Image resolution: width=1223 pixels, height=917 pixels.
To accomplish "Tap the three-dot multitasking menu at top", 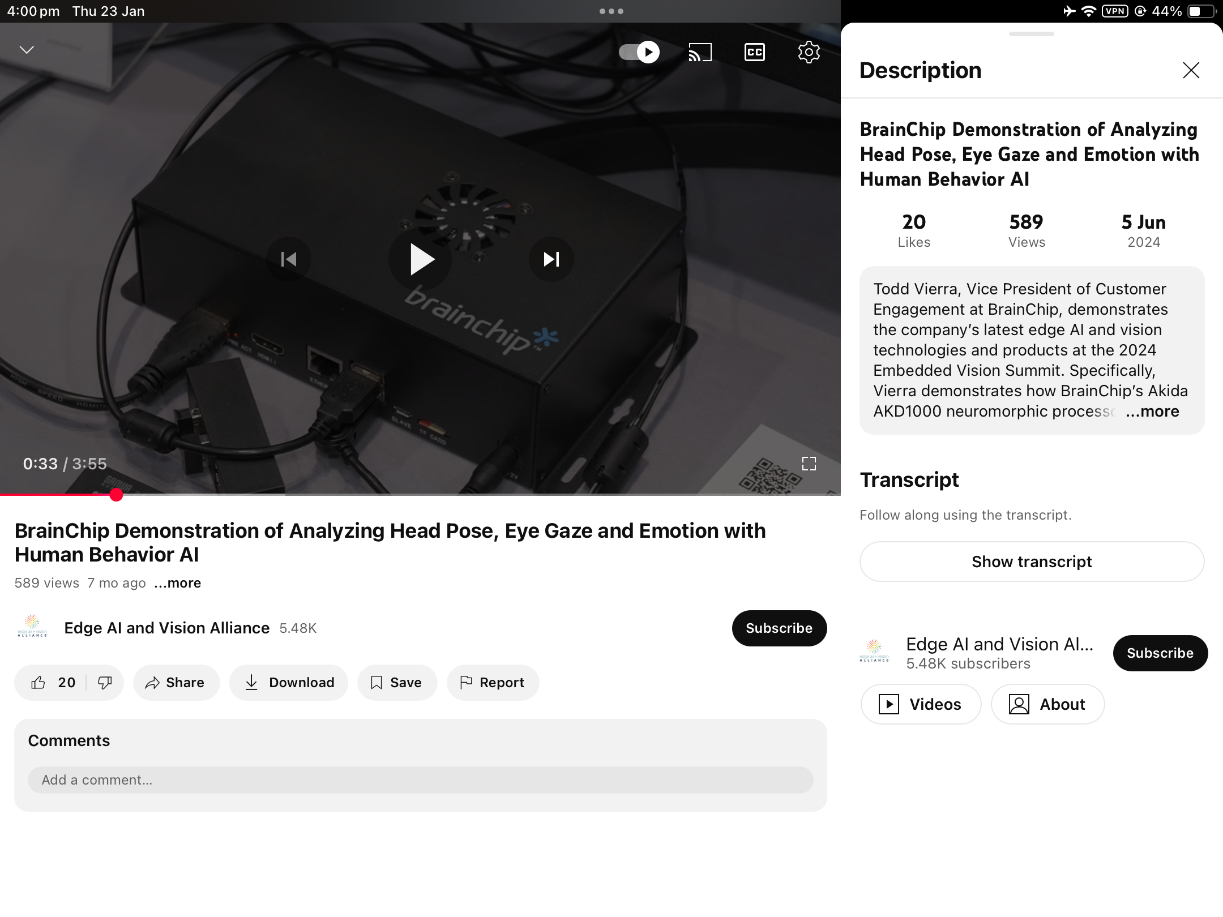I will (611, 11).
